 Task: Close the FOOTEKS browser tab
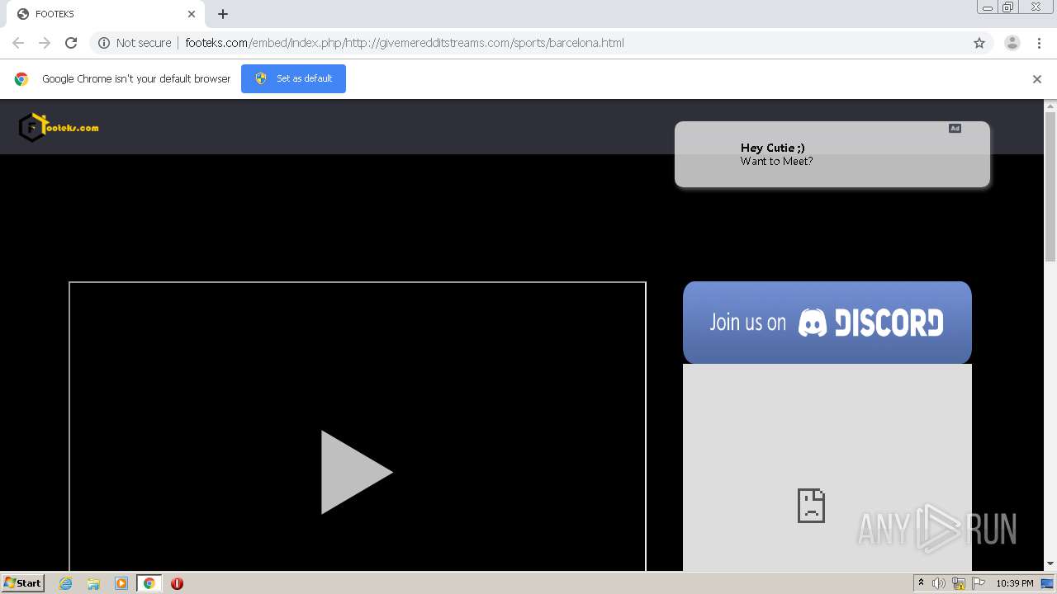pos(192,14)
